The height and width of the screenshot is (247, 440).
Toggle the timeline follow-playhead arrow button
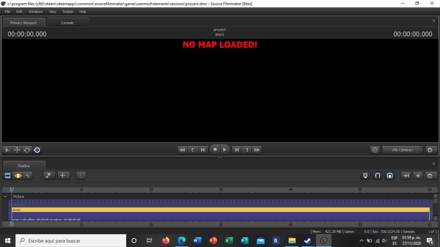pyautogui.click(x=406, y=176)
